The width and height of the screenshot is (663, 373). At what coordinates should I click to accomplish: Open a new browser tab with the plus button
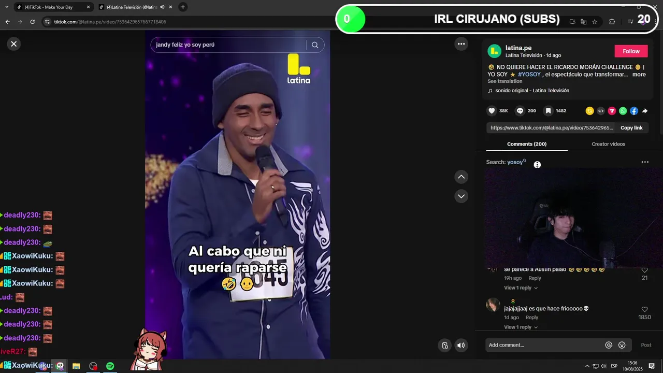point(183,7)
